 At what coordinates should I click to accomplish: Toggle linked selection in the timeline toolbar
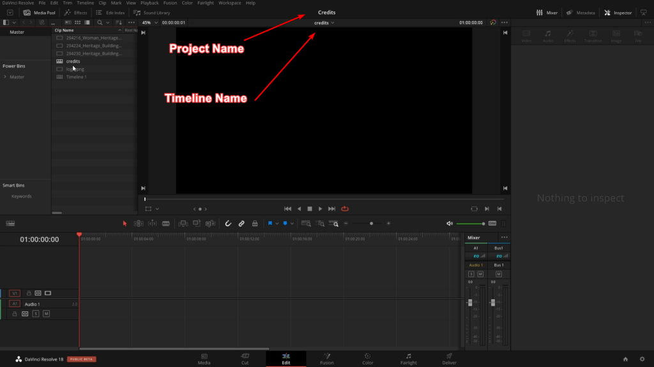(241, 223)
